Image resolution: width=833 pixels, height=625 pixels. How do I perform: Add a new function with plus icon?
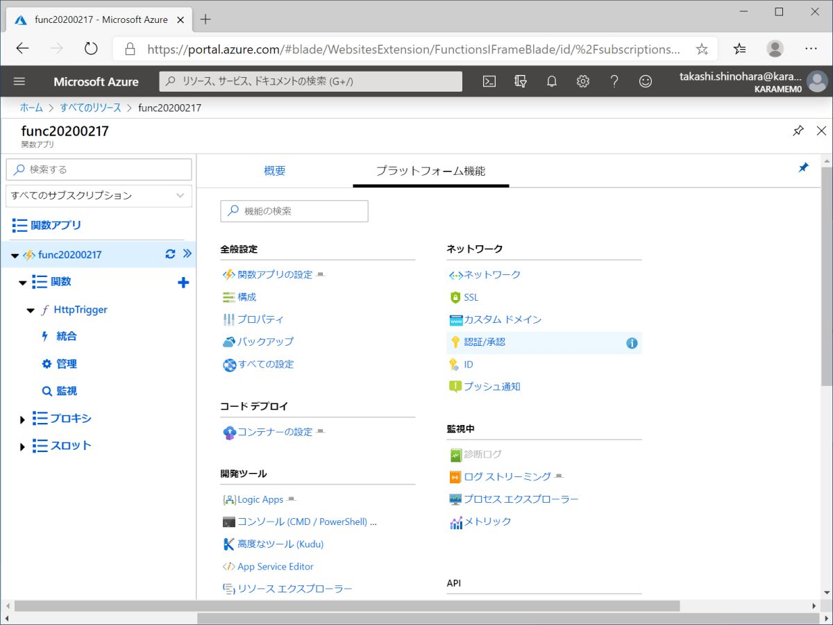coord(183,282)
